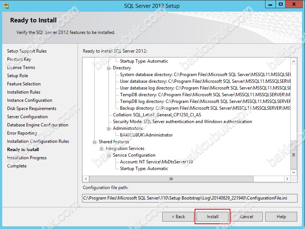
Task: Collapse the Directory tree node
Action: pyautogui.click(x=109, y=68)
